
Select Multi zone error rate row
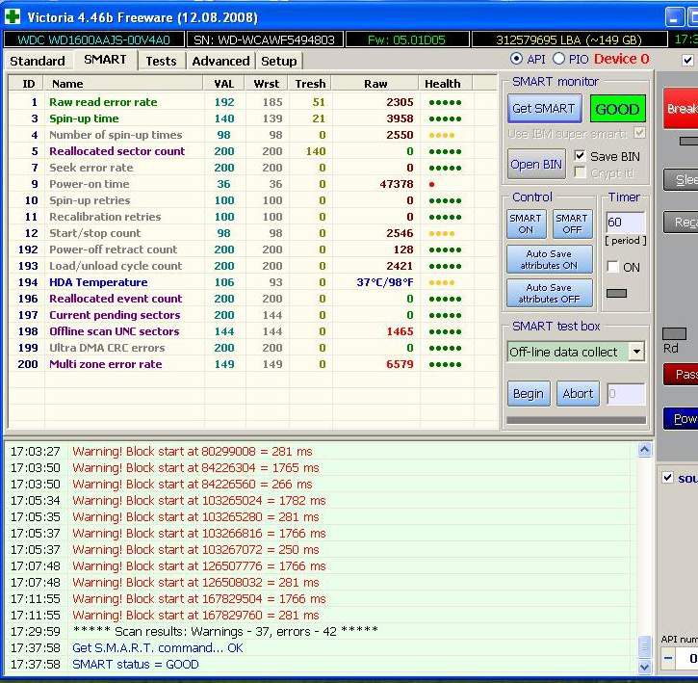click(251, 364)
